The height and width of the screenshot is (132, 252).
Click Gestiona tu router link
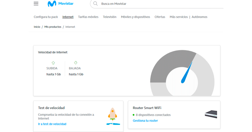pyautogui.click(x=145, y=121)
